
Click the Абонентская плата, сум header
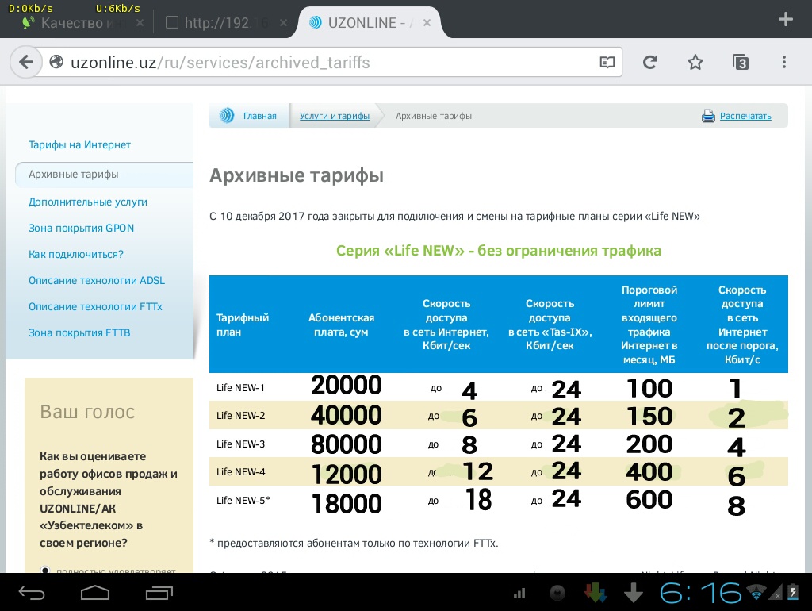[x=341, y=325]
